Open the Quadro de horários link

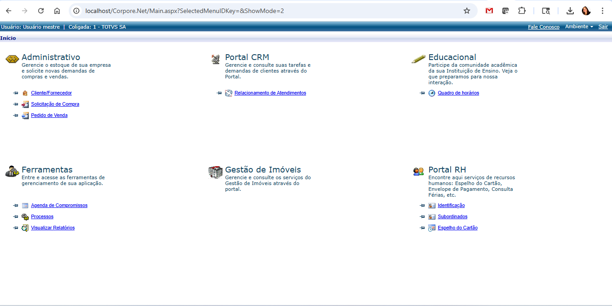pyautogui.click(x=458, y=93)
